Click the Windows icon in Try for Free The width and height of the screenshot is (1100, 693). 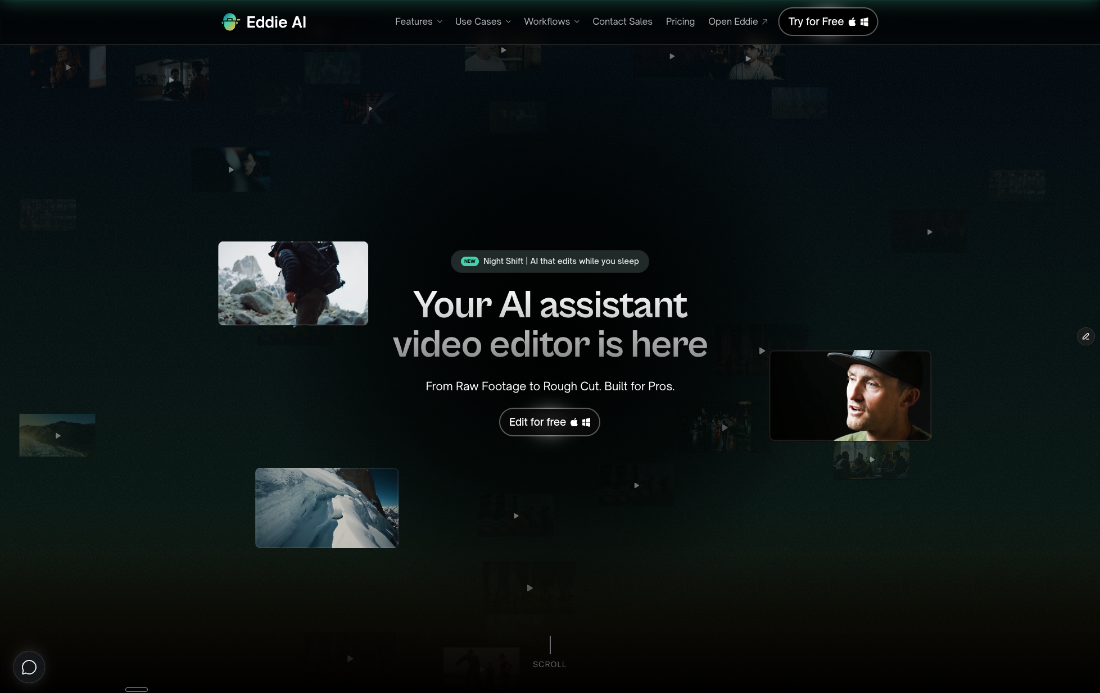(864, 22)
